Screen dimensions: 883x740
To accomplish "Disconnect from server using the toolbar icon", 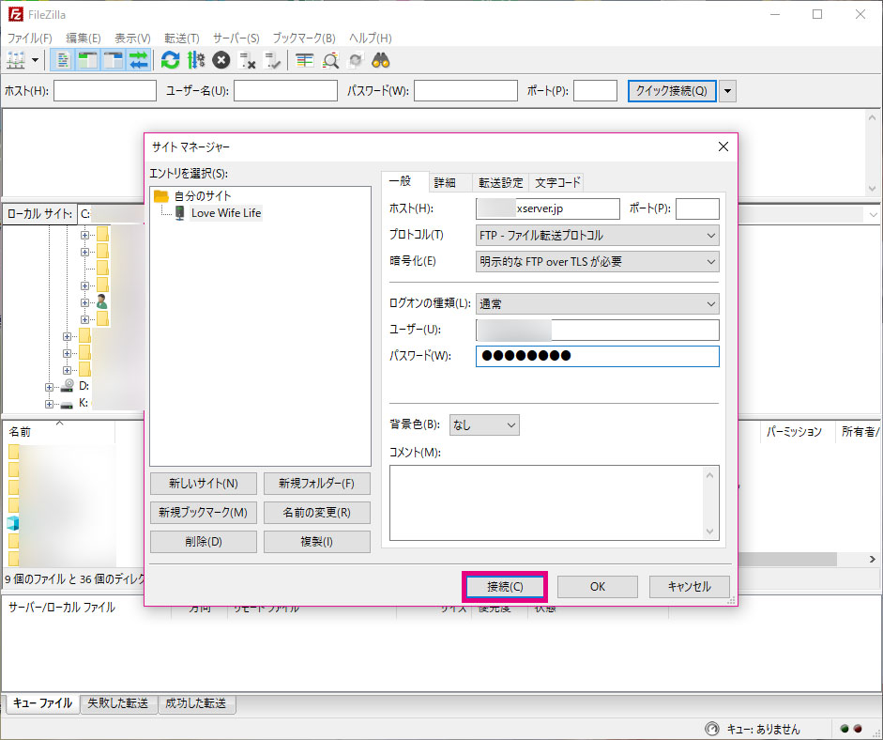I will pyautogui.click(x=249, y=59).
